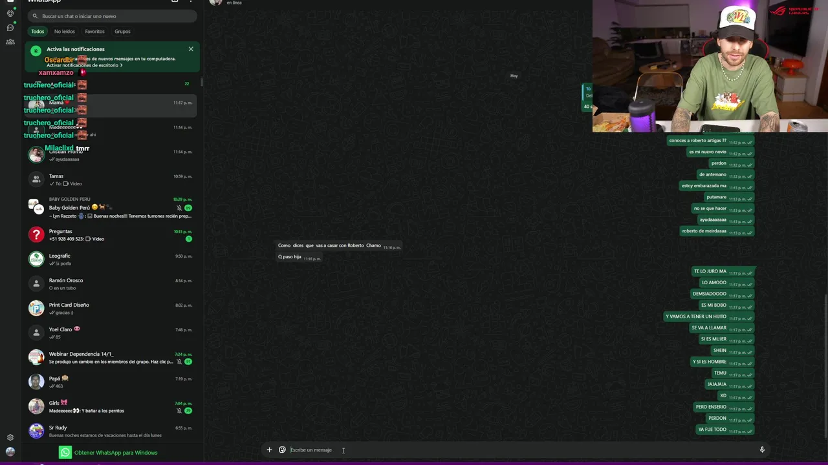Focus the 'Buscar un chat o iniciar uno nuevo' field
The width and height of the screenshot is (828, 465).
(x=113, y=16)
